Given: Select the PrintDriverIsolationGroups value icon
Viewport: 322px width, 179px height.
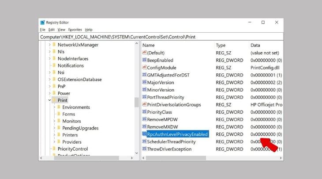Looking at the screenshot, I should coord(144,105).
